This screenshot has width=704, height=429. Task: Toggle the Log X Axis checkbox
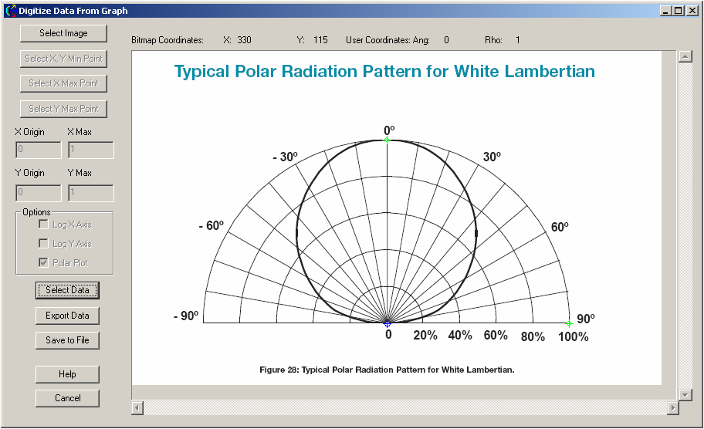(x=44, y=225)
